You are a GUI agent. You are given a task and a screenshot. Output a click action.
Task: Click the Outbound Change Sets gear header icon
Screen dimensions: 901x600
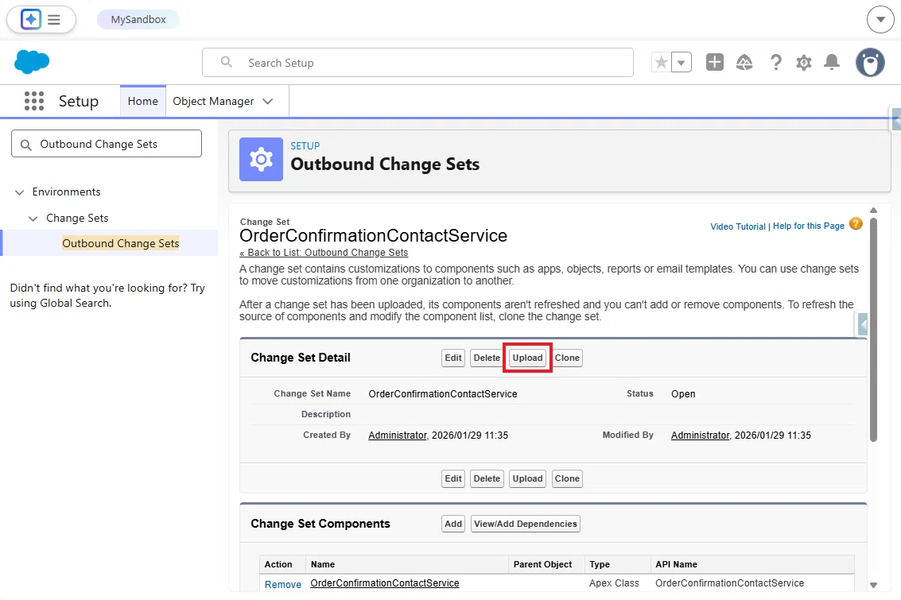click(261, 159)
